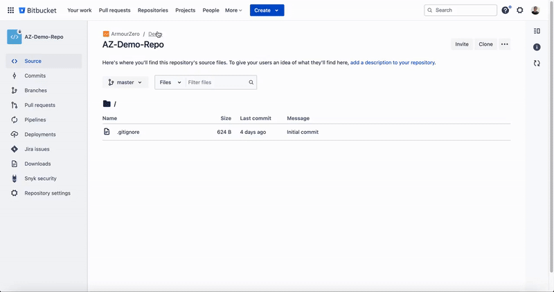Image resolution: width=554 pixels, height=292 pixels.
Task: Click the AZ-Demo-Repo page heading
Action: point(133,45)
